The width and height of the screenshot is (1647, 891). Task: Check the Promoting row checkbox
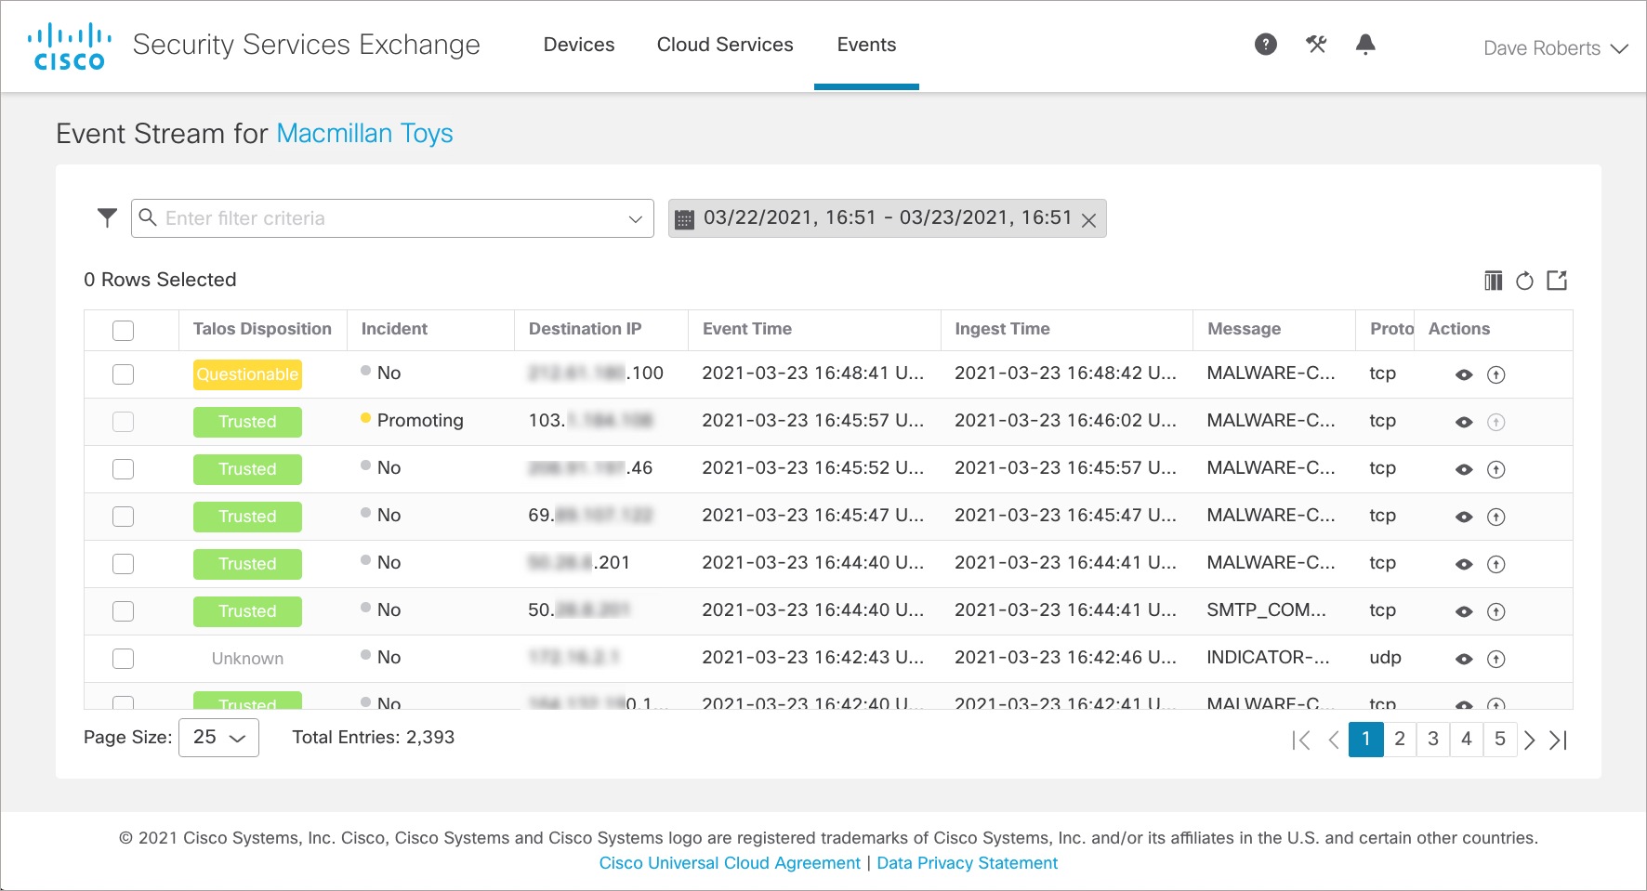coord(123,422)
